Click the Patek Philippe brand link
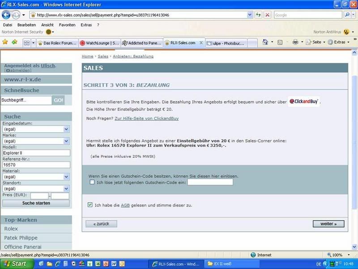This screenshot has width=358, height=269. click(21, 238)
